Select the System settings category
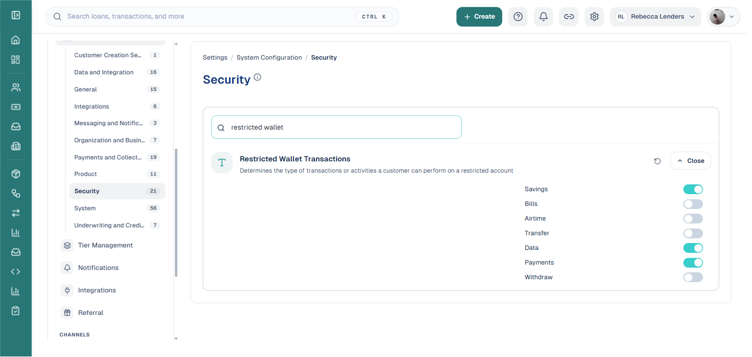The height and width of the screenshot is (357, 752). (117, 208)
